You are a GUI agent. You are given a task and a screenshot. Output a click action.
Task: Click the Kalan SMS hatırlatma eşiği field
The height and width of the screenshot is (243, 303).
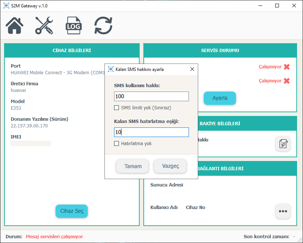click(x=151, y=132)
